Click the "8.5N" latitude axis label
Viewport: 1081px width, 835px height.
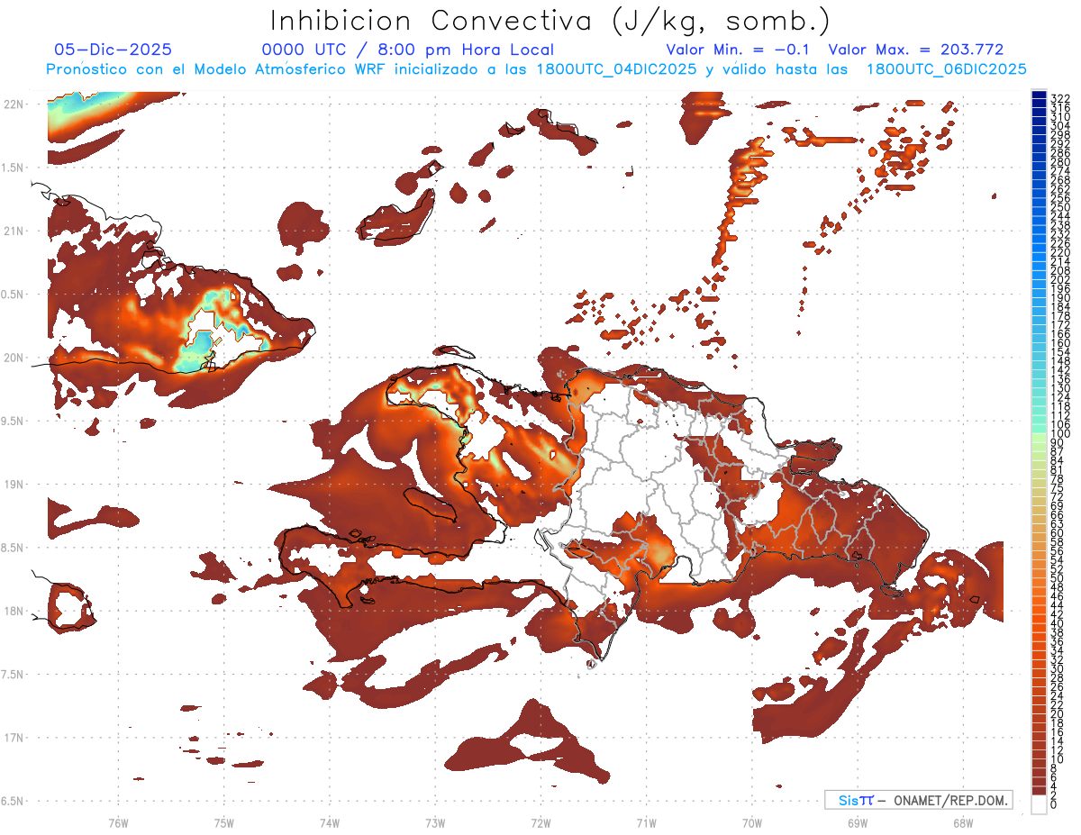pos(14,548)
